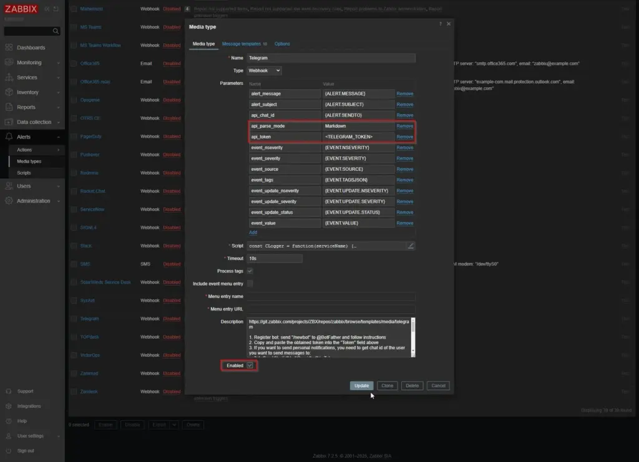Open the Rocket.Chat media type link

[92, 191]
